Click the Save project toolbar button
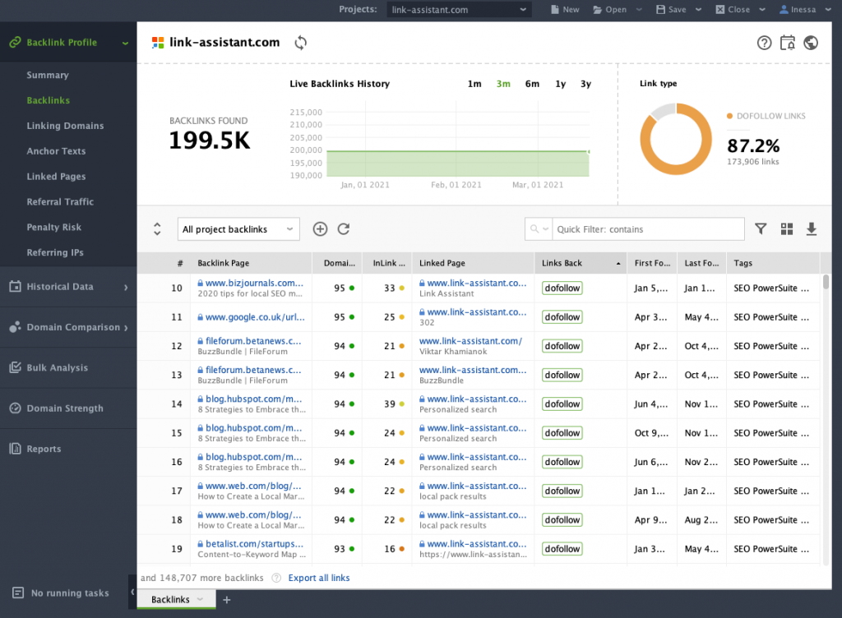Screen dimensions: 842x618 (671, 10)
